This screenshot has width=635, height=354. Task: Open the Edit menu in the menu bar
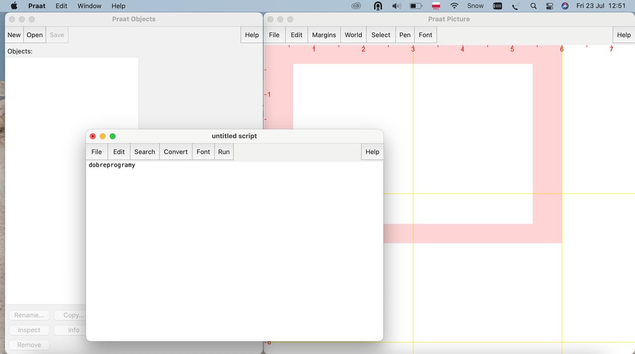tap(62, 6)
